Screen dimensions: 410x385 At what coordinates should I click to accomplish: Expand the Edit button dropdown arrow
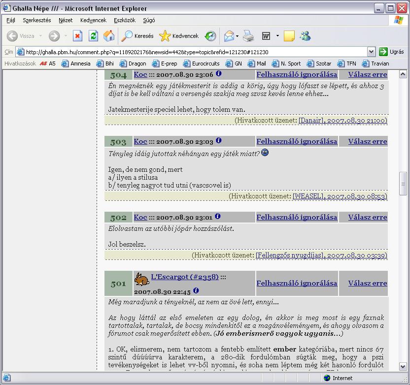[277, 36]
